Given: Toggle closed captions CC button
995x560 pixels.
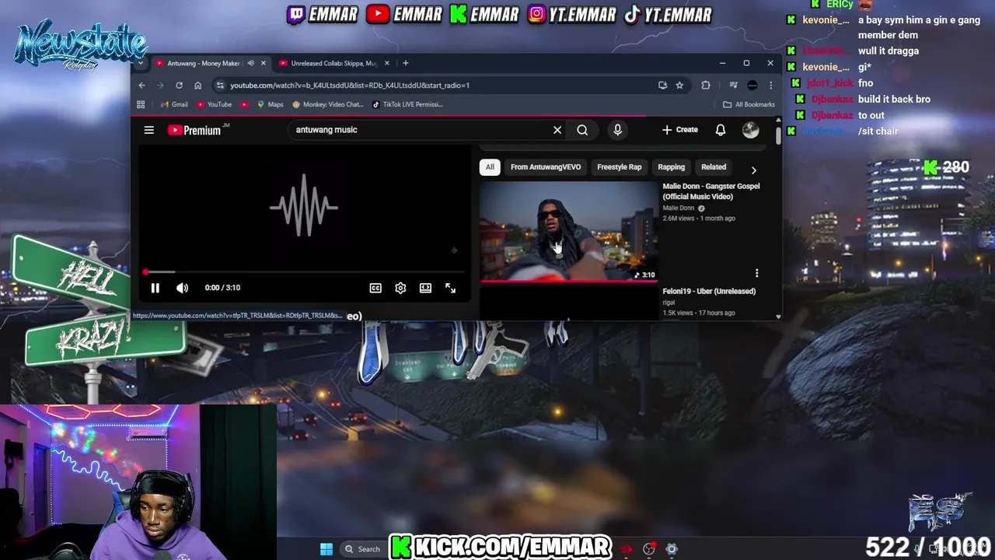Looking at the screenshot, I should point(375,288).
